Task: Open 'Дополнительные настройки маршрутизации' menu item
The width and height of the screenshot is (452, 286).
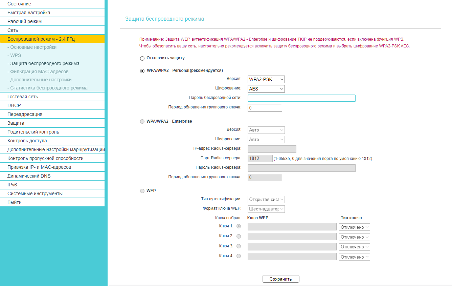Action: point(52,149)
